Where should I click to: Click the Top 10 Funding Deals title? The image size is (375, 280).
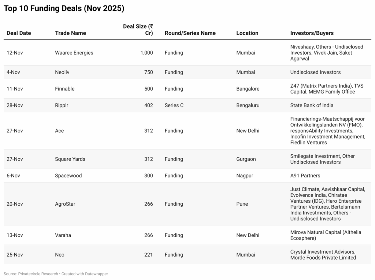(64, 8)
